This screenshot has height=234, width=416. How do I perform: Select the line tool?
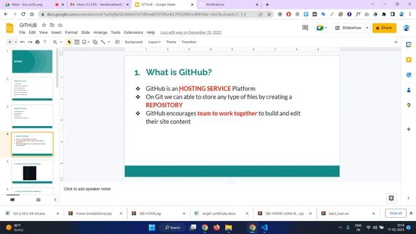tap(103, 42)
